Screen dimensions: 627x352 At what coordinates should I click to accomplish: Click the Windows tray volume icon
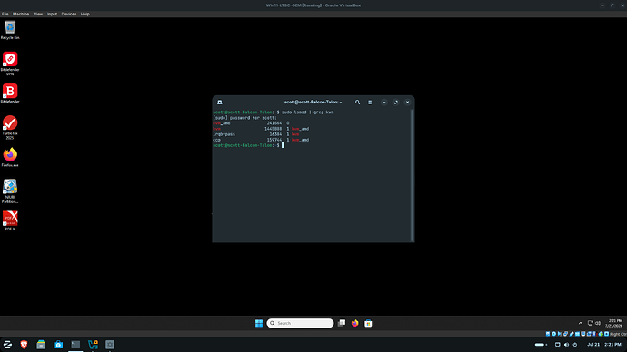(598, 323)
